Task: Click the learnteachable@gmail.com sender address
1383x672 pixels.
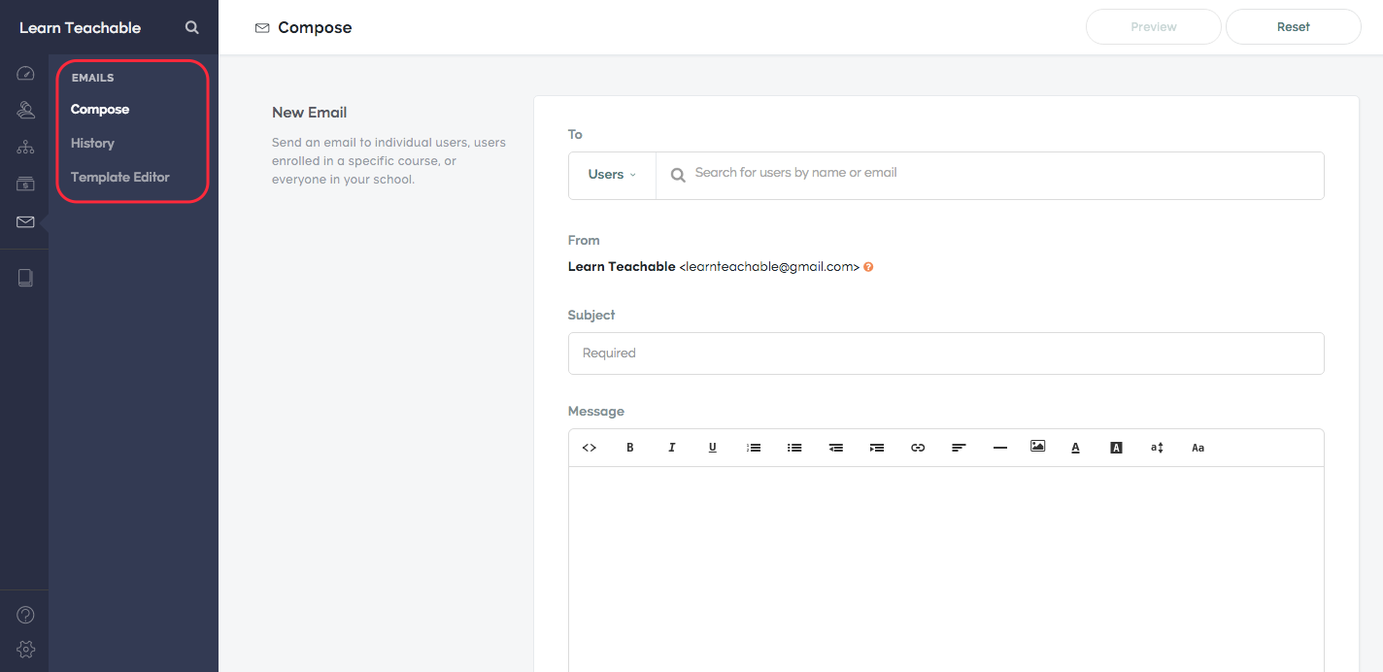Action: pyautogui.click(x=769, y=266)
